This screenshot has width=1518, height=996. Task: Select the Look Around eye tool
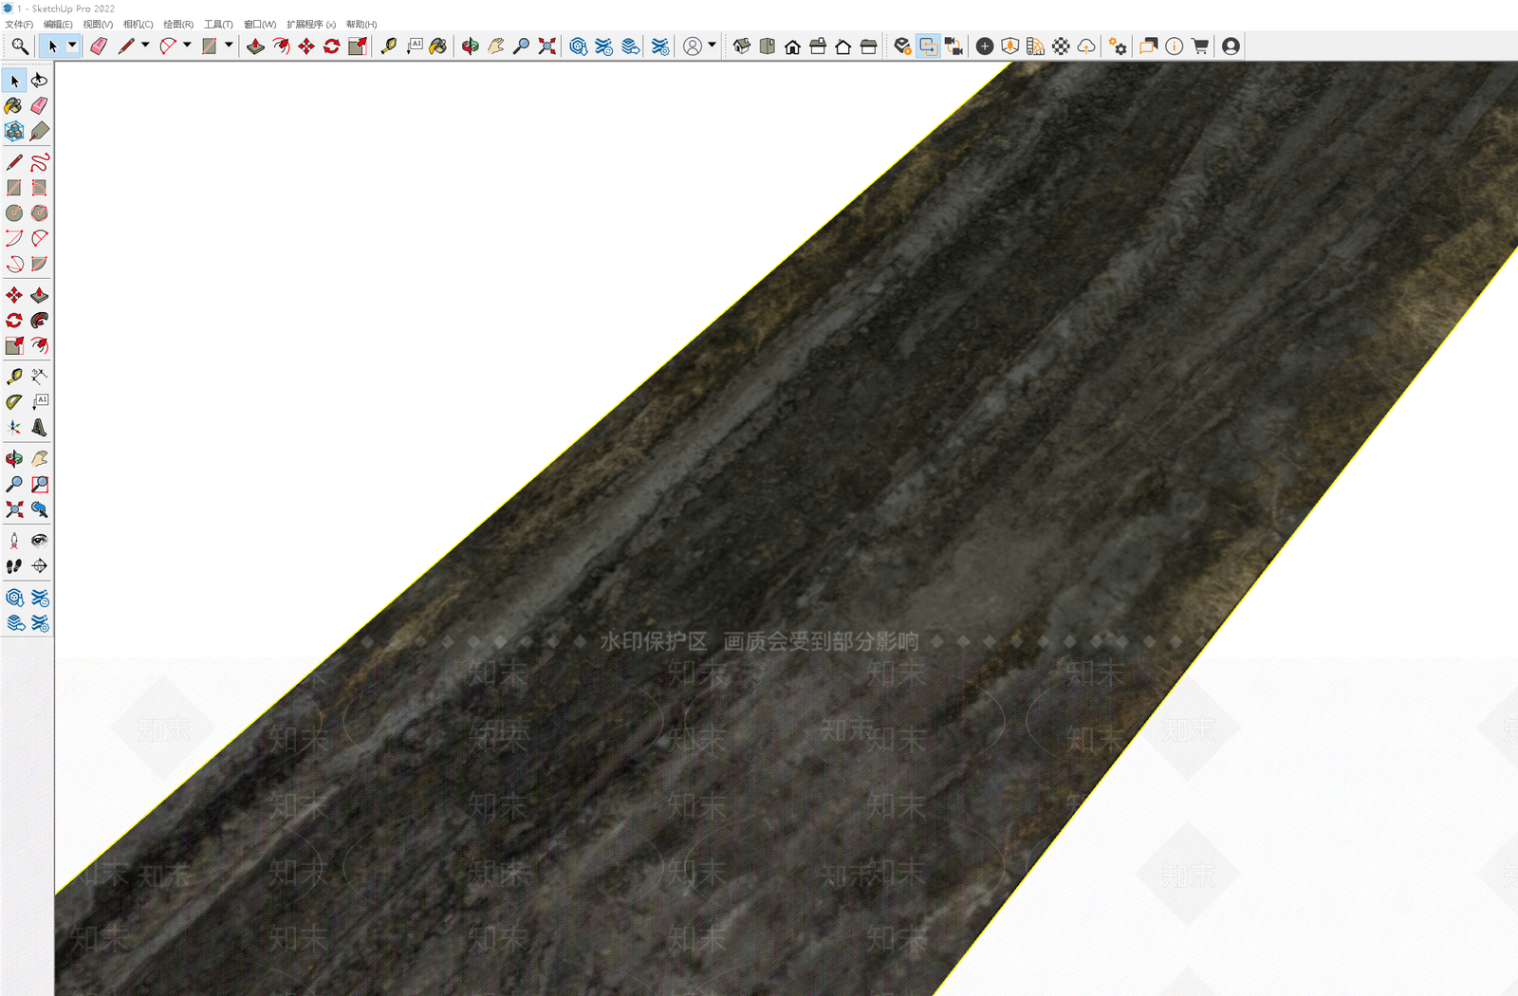point(39,541)
